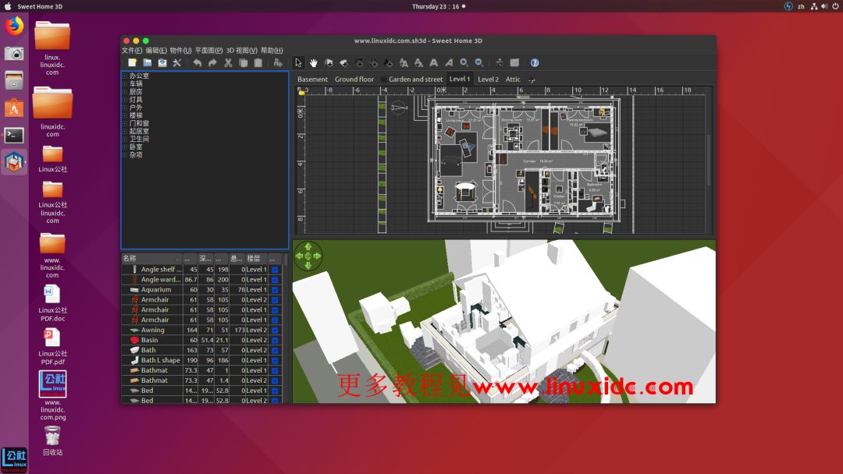
Task: Toggle bold text style icon
Action: point(434,63)
